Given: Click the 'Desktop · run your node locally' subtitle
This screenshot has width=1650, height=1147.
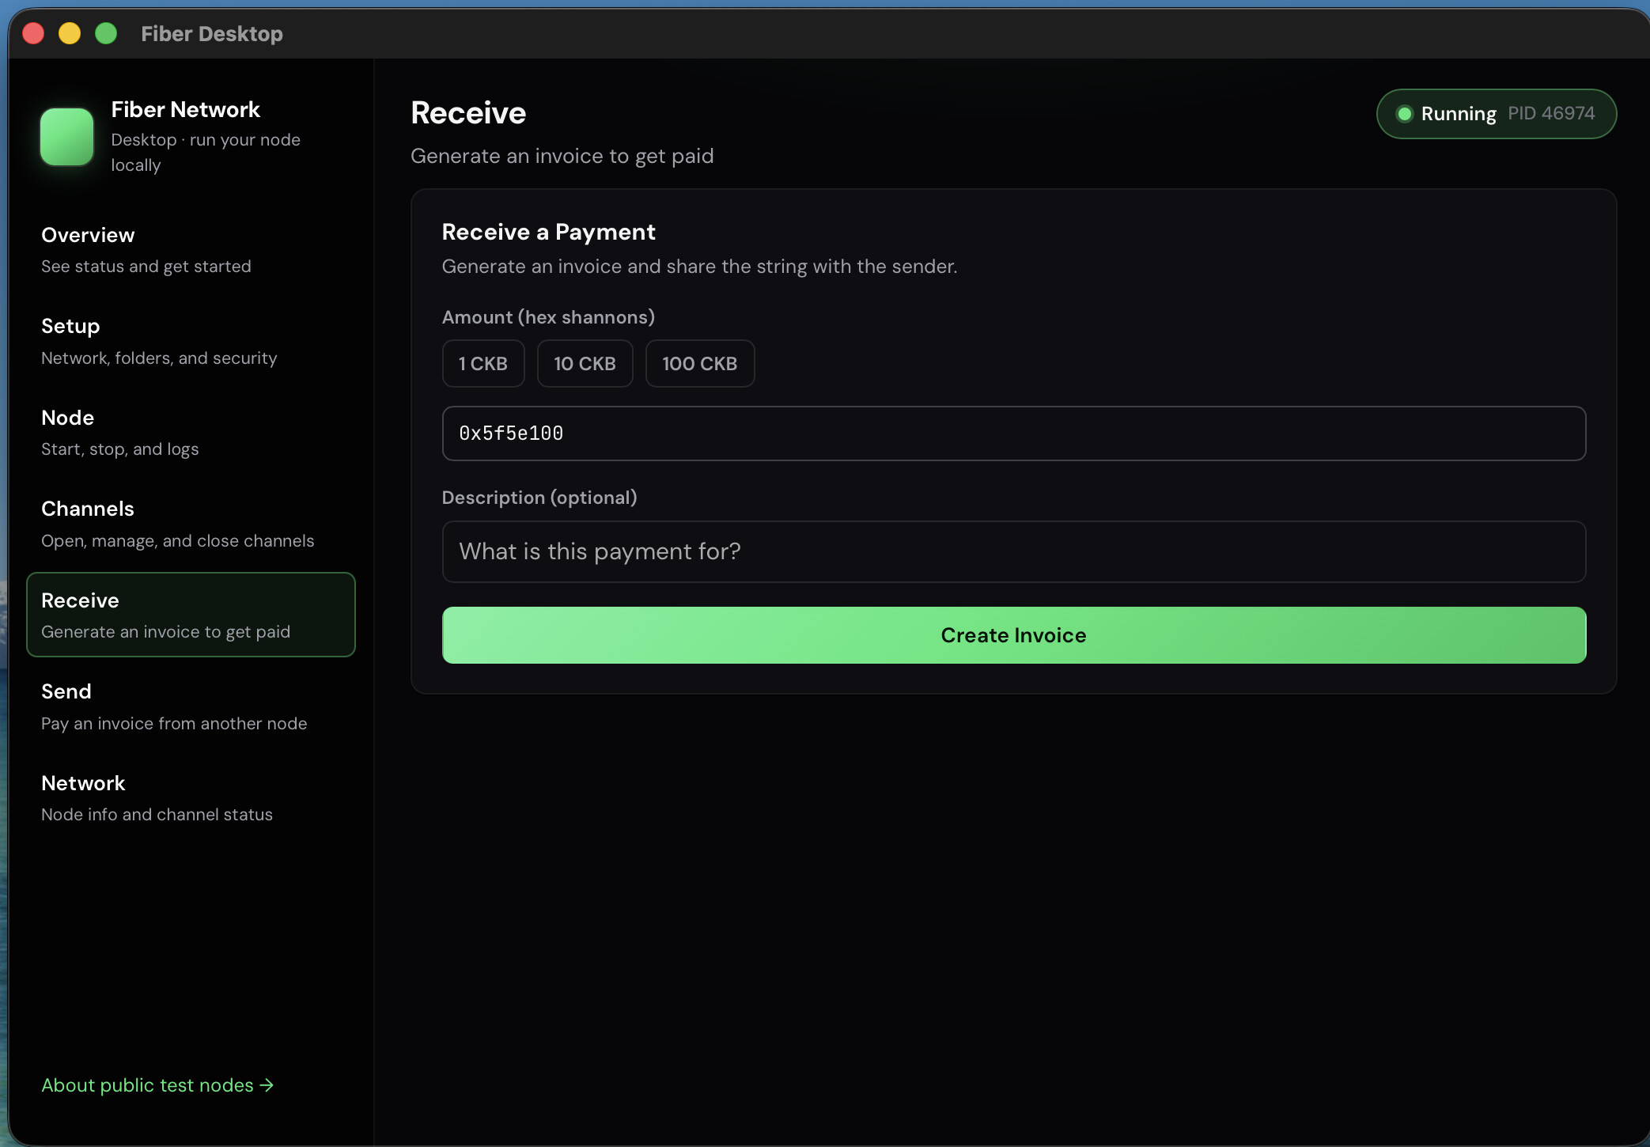Looking at the screenshot, I should [206, 152].
